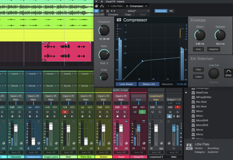This screenshot has width=233, height=160.
Task: Toggle the Compressor power bypass button
Action: [97, 11]
